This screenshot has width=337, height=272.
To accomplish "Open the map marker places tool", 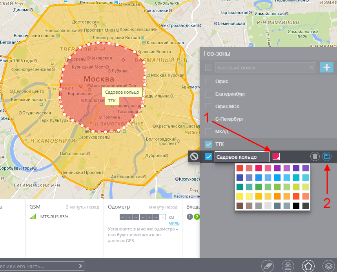I will click(x=288, y=267).
